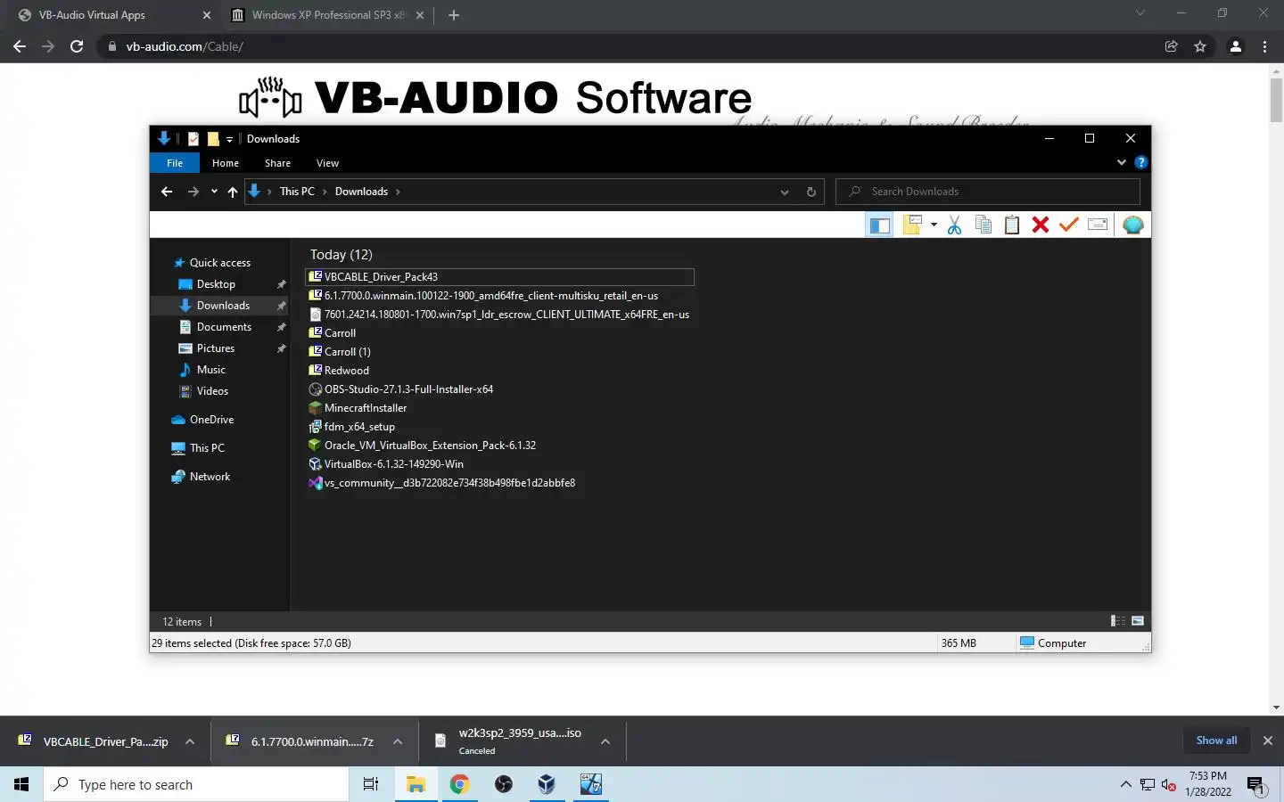The width and height of the screenshot is (1284, 802).
Task: Click the Cut scissors icon
Action: [x=955, y=225]
